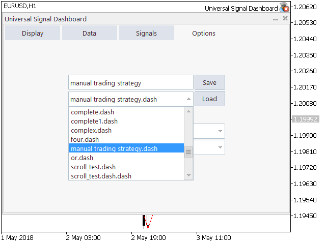Click the list scroll up arrow

coord(188,111)
